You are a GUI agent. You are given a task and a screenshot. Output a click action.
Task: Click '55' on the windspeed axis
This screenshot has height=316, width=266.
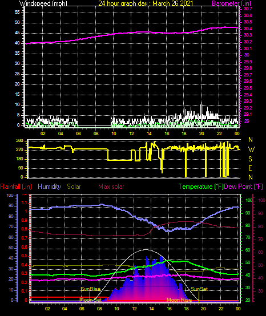click(17, 13)
